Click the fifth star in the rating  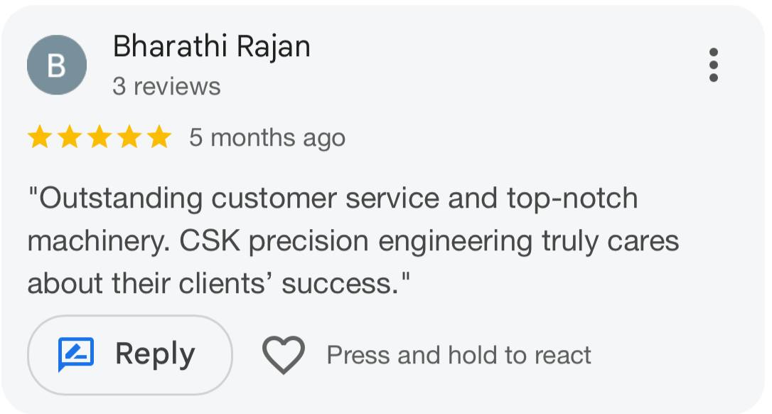click(161, 137)
